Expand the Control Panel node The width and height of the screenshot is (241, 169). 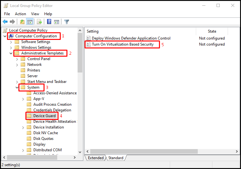click(x=17, y=59)
